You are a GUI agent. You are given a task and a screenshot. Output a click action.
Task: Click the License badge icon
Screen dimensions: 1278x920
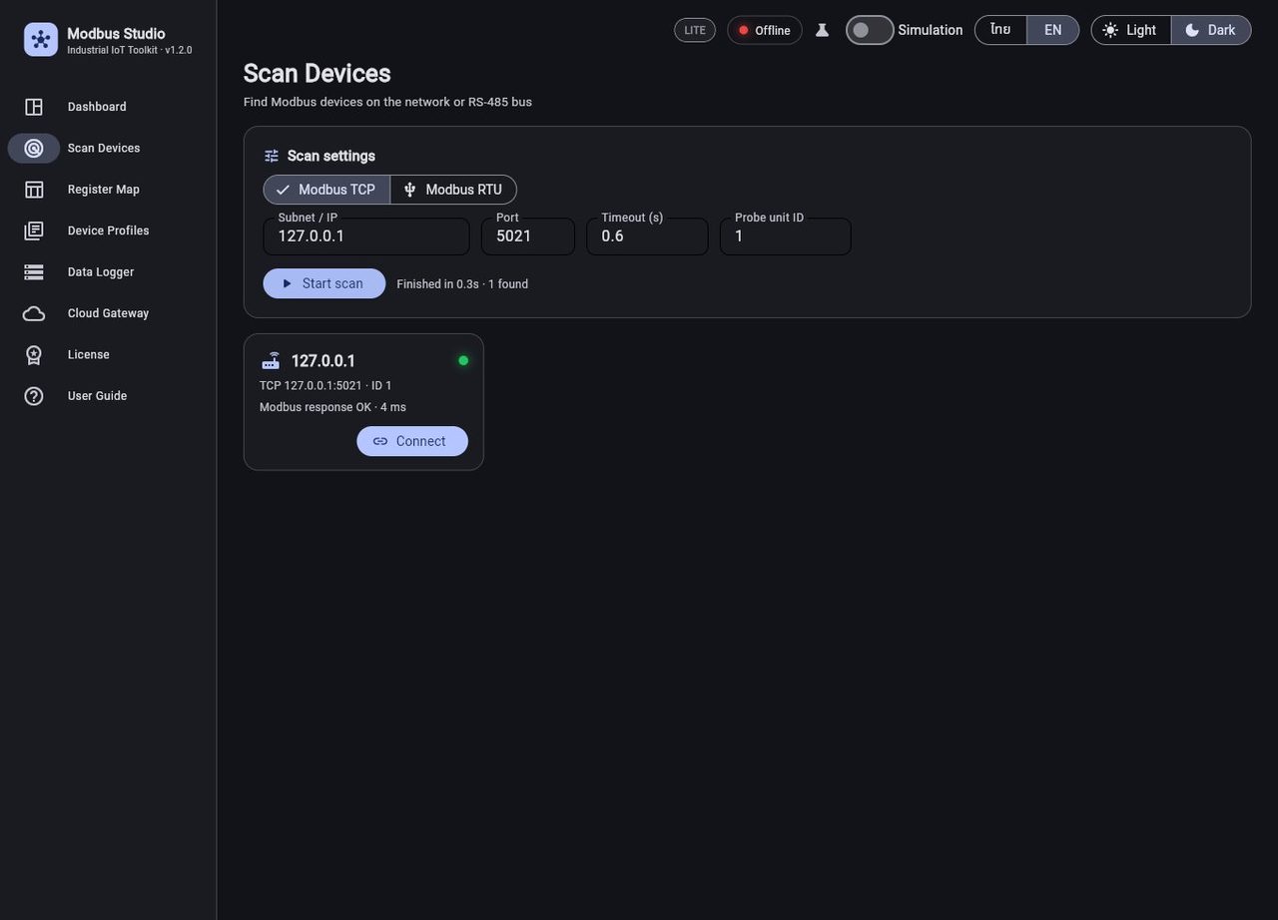34,355
